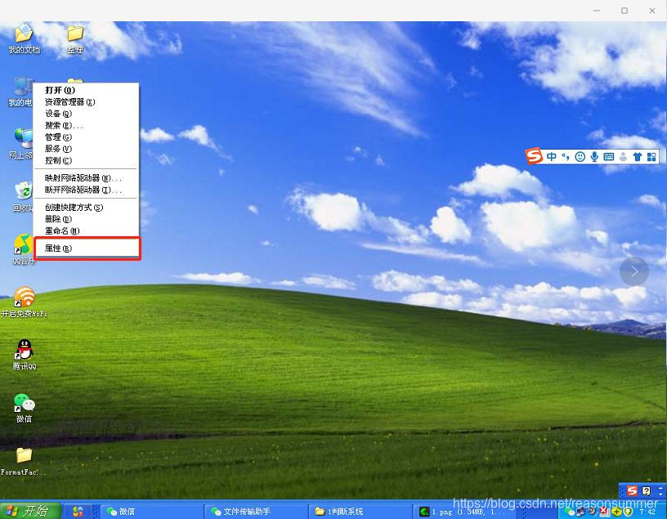Click the help question mark in the language bar
The width and height of the screenshot is (667, 519).
coord(646,491)
